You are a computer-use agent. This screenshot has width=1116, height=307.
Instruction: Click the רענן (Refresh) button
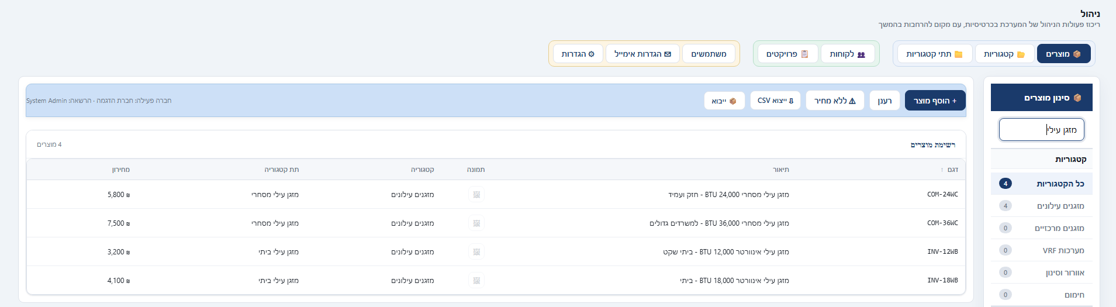point(884,101)
